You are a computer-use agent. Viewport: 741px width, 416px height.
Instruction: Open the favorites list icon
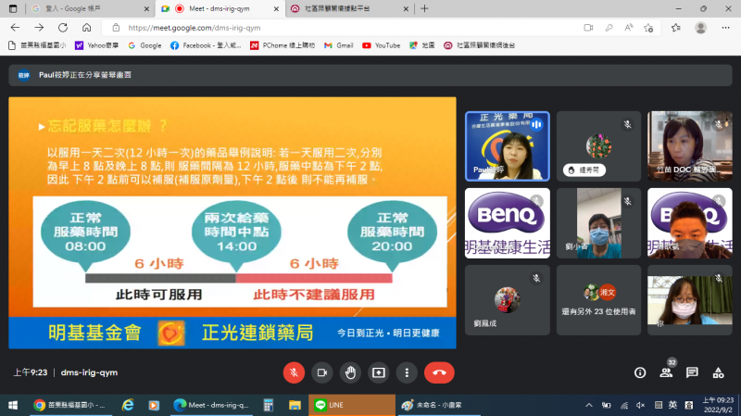(676, 28)
